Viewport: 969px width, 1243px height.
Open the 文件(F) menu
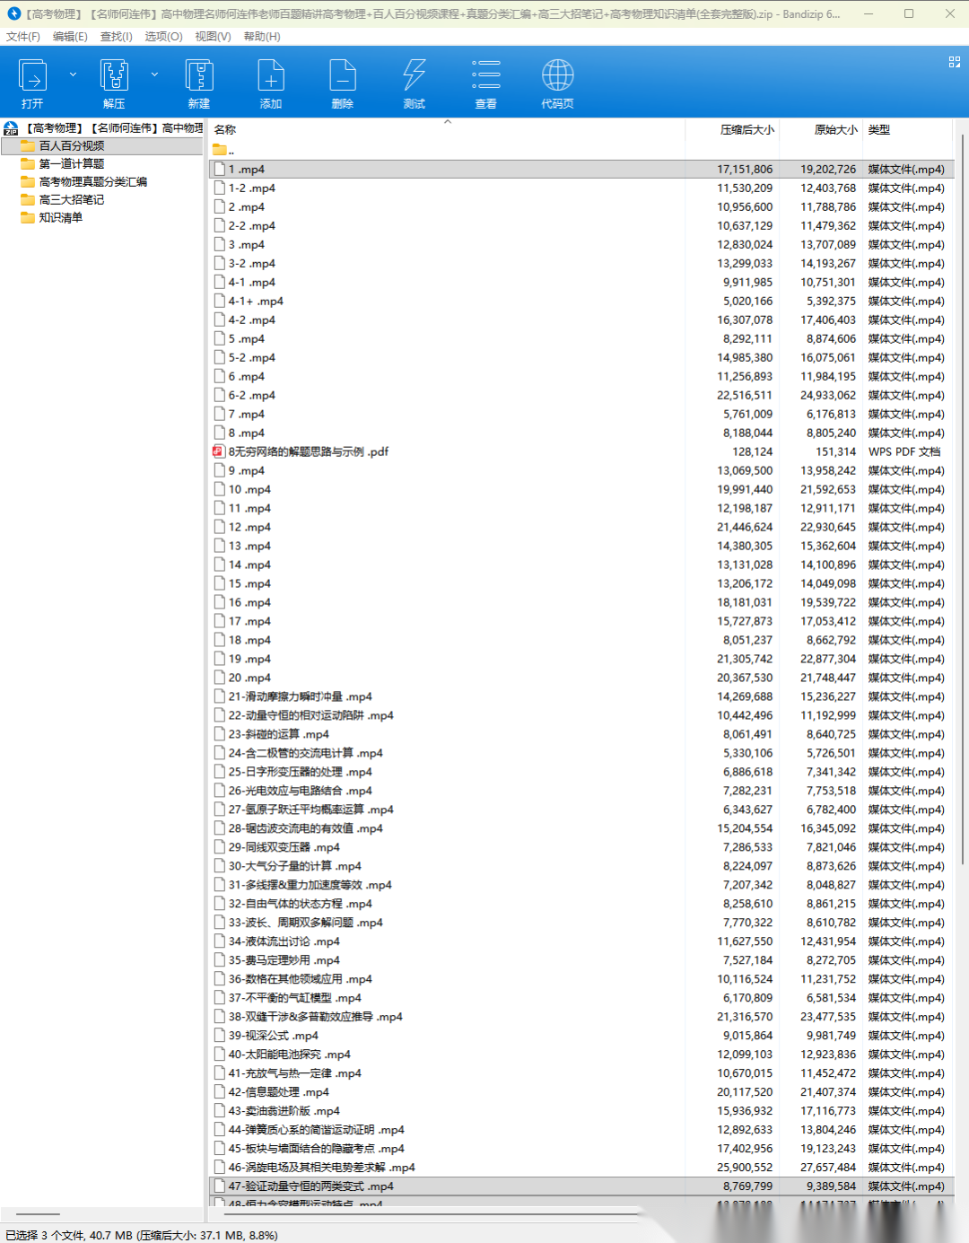[23, 37]
